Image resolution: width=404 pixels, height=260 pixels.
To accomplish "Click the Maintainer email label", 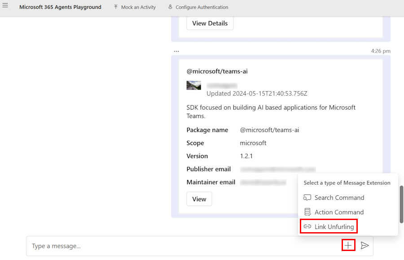I will point(211,182).
